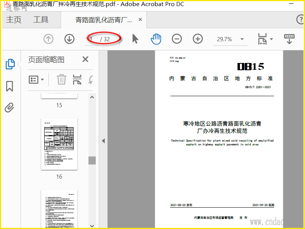Viewport: 305px width, 229px height.
Task: Click the DB15/T 2281—2021 standard number
Action: (258, 87)
